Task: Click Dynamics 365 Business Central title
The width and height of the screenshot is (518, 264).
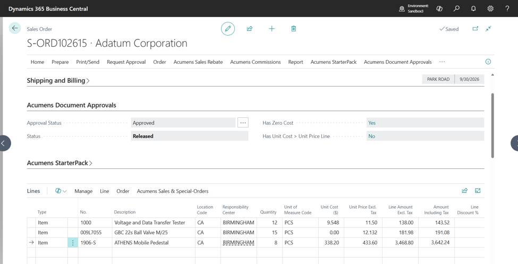Action: pyautogui.click(x=48, y=9)
